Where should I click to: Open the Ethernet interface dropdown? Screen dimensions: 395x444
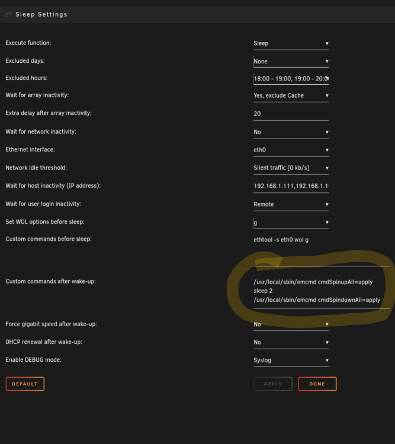pos(291,150)
